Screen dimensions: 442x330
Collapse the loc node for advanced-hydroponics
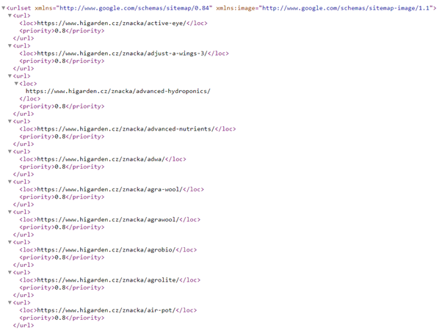point(15,84)
